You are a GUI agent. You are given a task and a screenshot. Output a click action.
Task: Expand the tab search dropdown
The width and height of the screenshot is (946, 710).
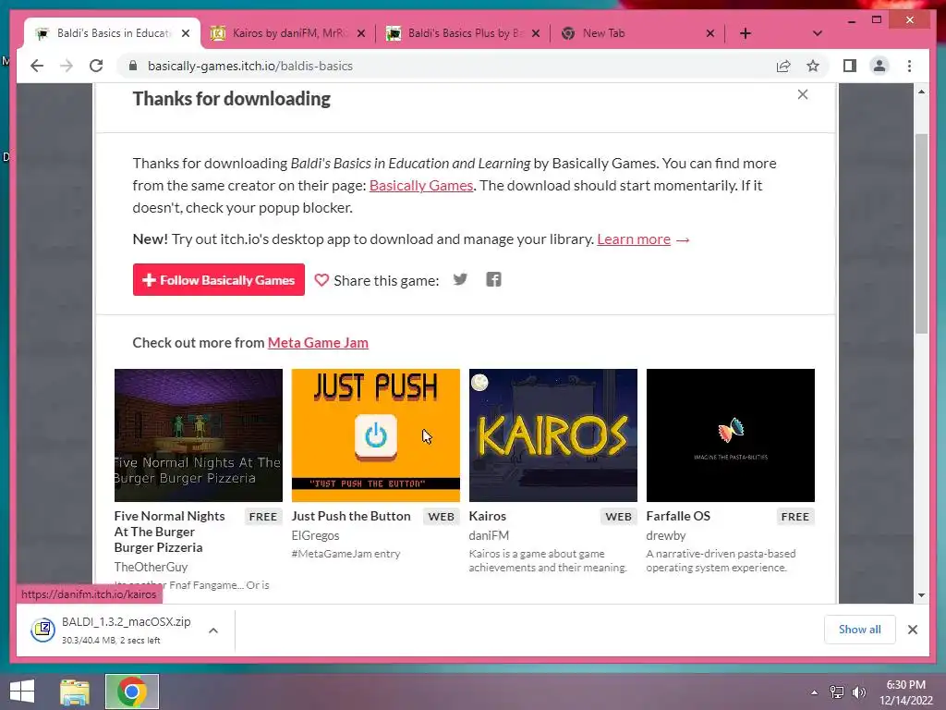point(817,33)
